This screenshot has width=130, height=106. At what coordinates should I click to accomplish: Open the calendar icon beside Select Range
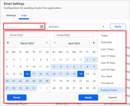pos(42,26)
